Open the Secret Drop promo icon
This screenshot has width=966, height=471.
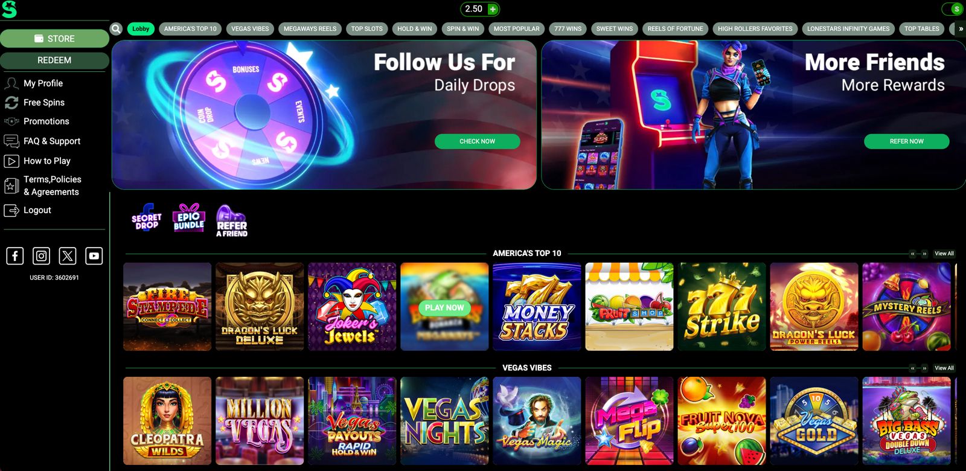pyautogui.click(x=147, y=218)
